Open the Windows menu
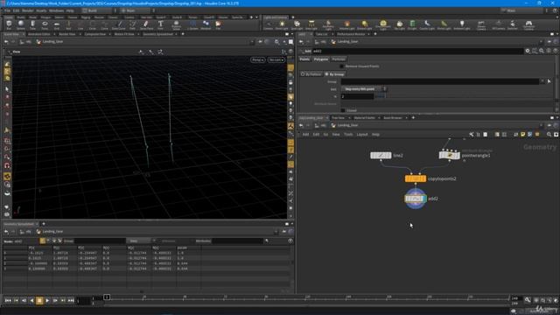This screenshot has width=560, height=315. click(x=56, y=10)
